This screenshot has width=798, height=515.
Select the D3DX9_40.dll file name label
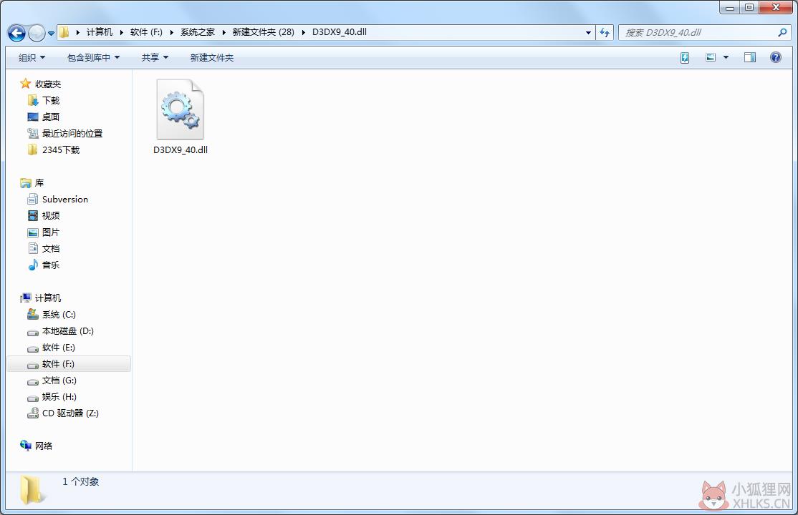tap(181, 150)
